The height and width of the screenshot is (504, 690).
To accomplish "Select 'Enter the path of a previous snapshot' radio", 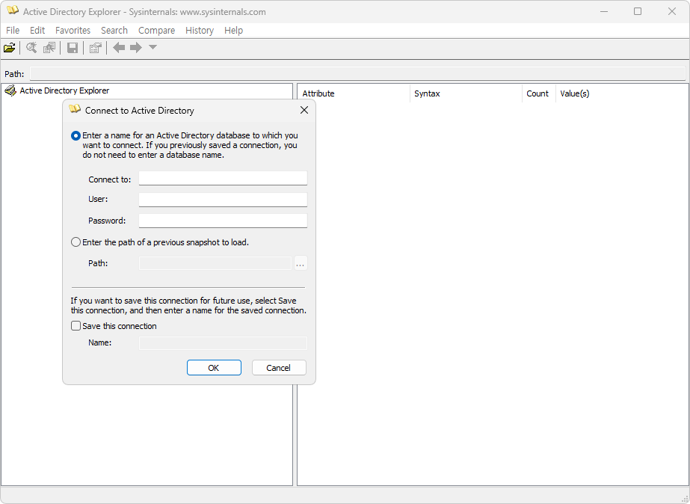I will tap(76, 242).
